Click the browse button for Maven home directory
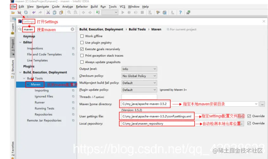Screen dimensions: 268x159 pyautogui.click(x=262, y=104)
